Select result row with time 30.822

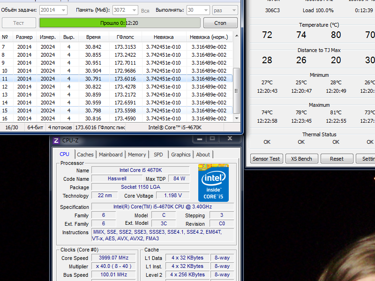click(x=116, y=87)
